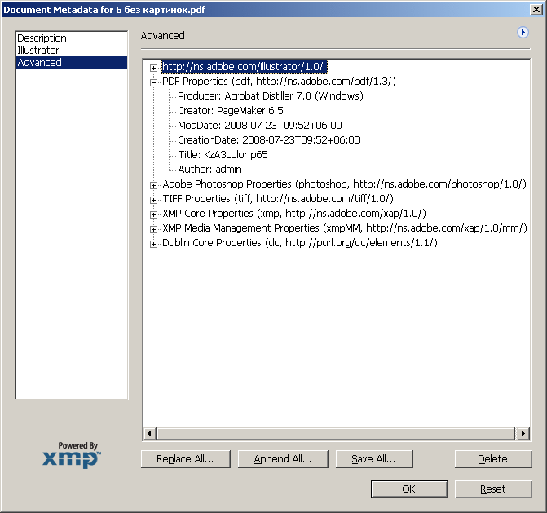Click the horizontal scrollbar right arrow
547x513 pixels.
(x=523, y=433)
